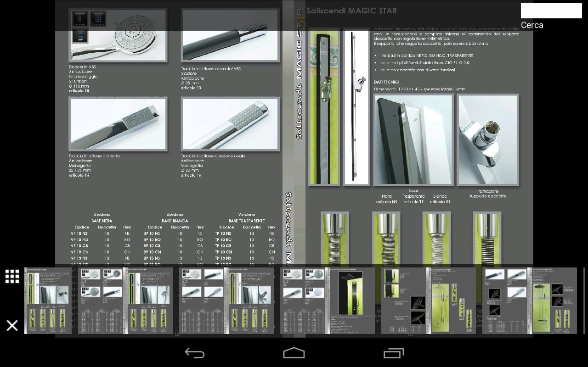Tap the "articolo NS" base label

(386, 201)
